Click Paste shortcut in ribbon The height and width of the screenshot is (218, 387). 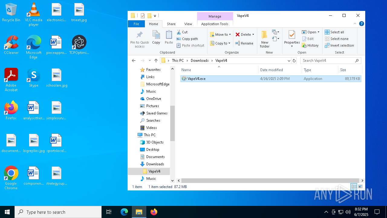[190, 45]
